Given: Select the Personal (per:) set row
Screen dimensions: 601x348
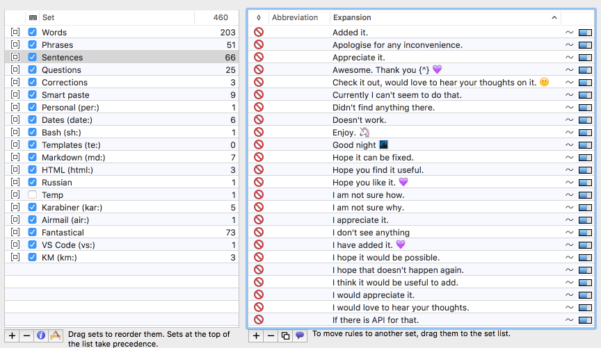Looking at the screenshot, I should tap(122, 107).
